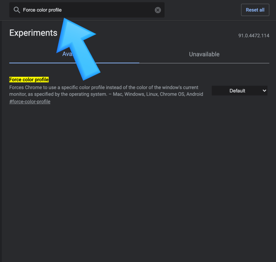The image size is (276, 262).
Task: Open the #force-color-profile anchor link
Action: click(30, 102)
